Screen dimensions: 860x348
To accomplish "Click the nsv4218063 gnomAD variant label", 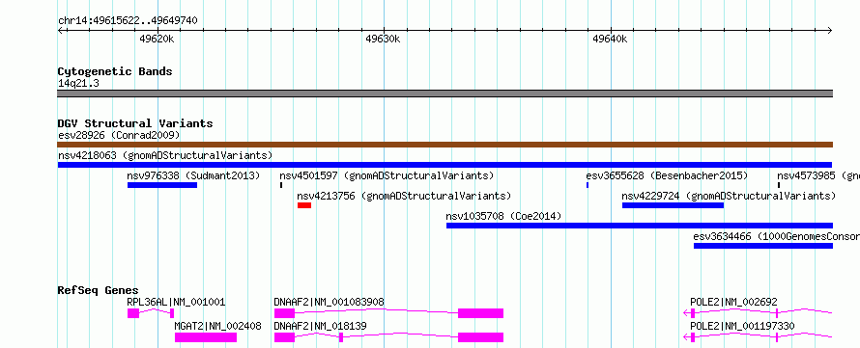I will [x=165, y=155].
